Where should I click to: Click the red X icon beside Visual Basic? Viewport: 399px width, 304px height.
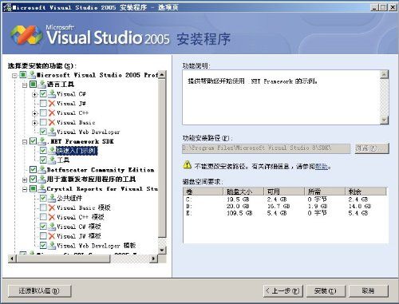click(x=52, y=122)
